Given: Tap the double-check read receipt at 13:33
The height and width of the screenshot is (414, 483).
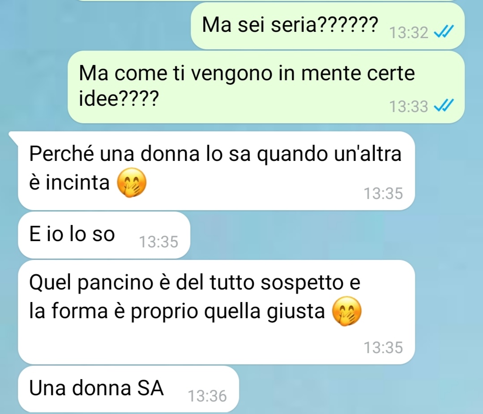Looking at the screenshot, I should [444, 106].
